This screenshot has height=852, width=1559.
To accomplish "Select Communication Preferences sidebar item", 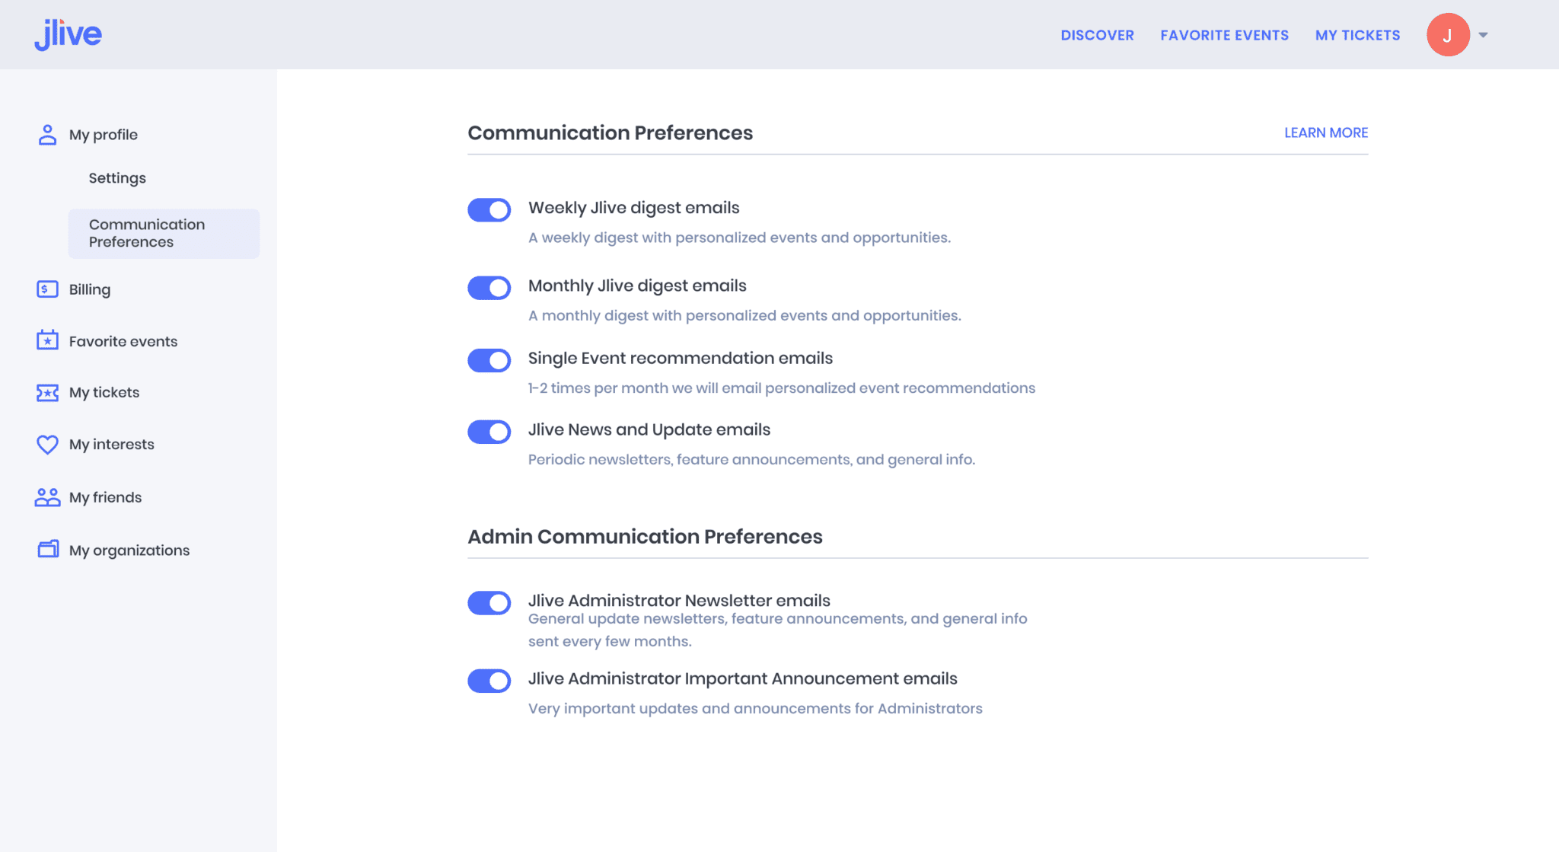I will coord(164,234).
